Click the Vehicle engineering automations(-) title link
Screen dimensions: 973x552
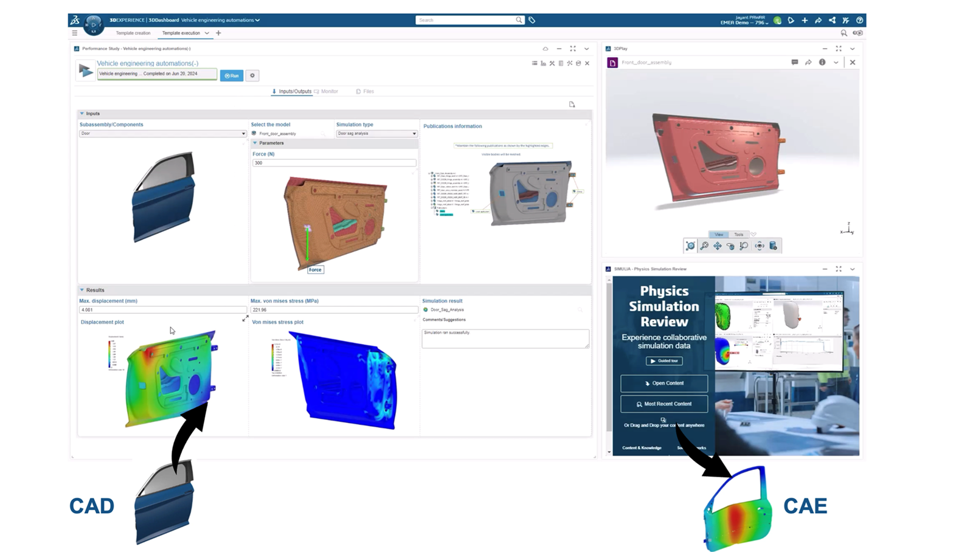148,63
